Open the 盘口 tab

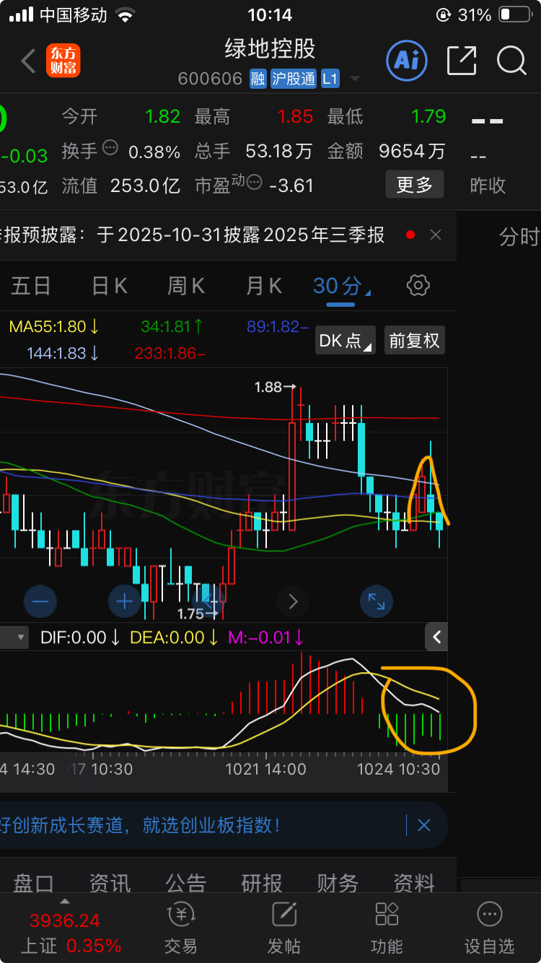34,883
